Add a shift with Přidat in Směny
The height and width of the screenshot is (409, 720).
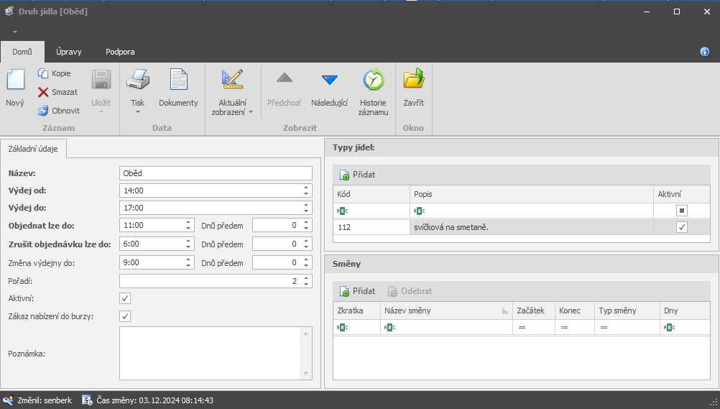pyautogui.click(x=357, y=291)
